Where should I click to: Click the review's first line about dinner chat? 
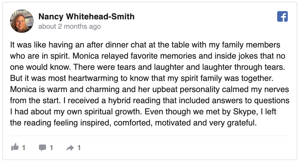(145, 45)
